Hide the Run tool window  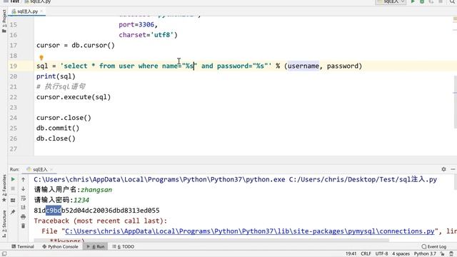tap(453, 169)
